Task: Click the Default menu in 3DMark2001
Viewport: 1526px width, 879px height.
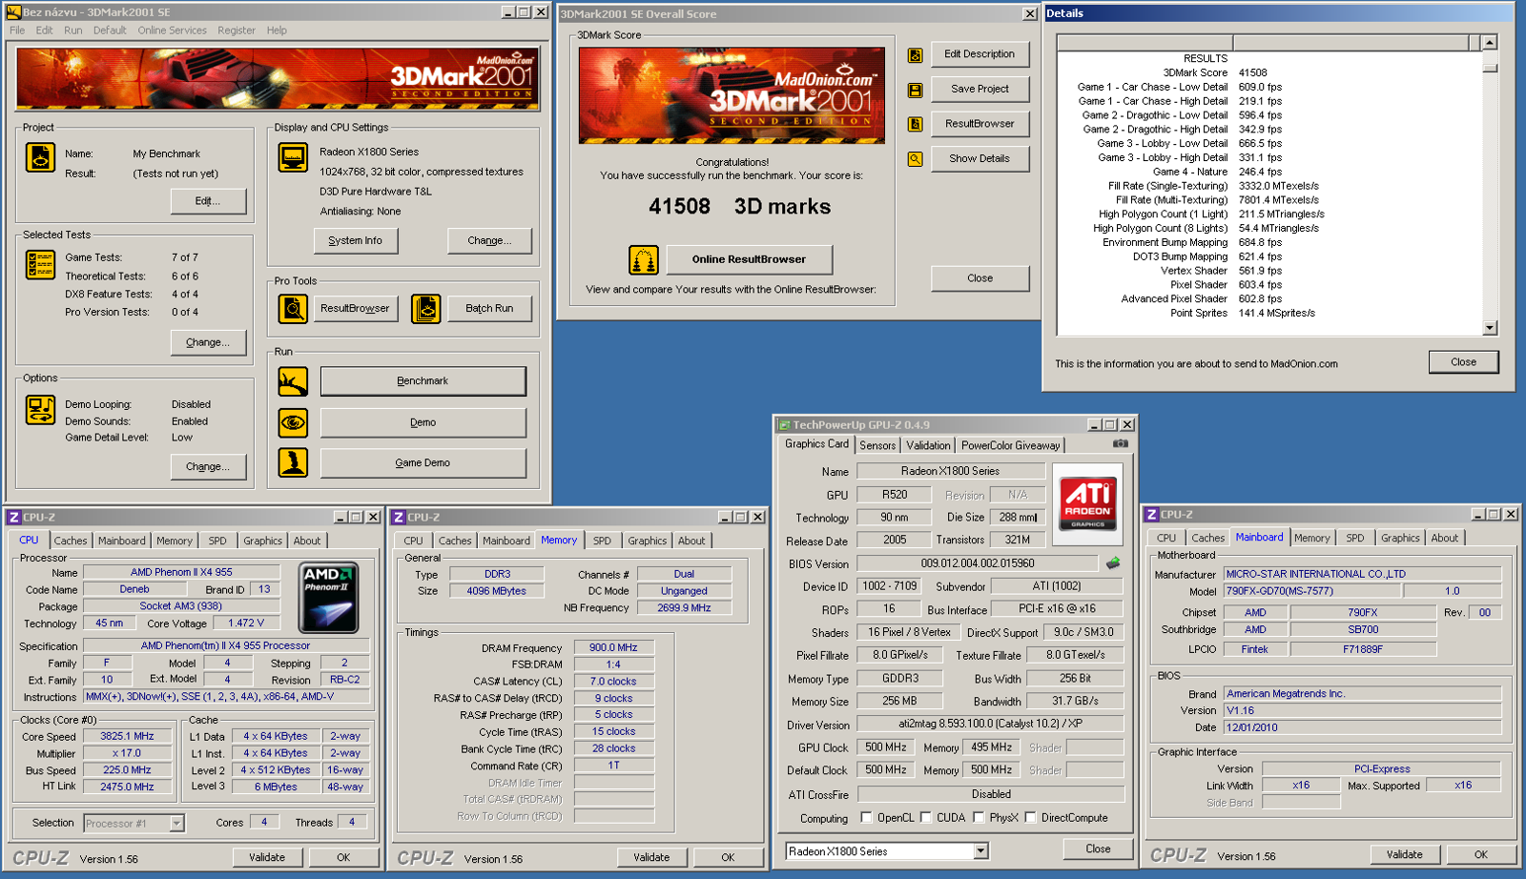Action: (x=110, y=31)
